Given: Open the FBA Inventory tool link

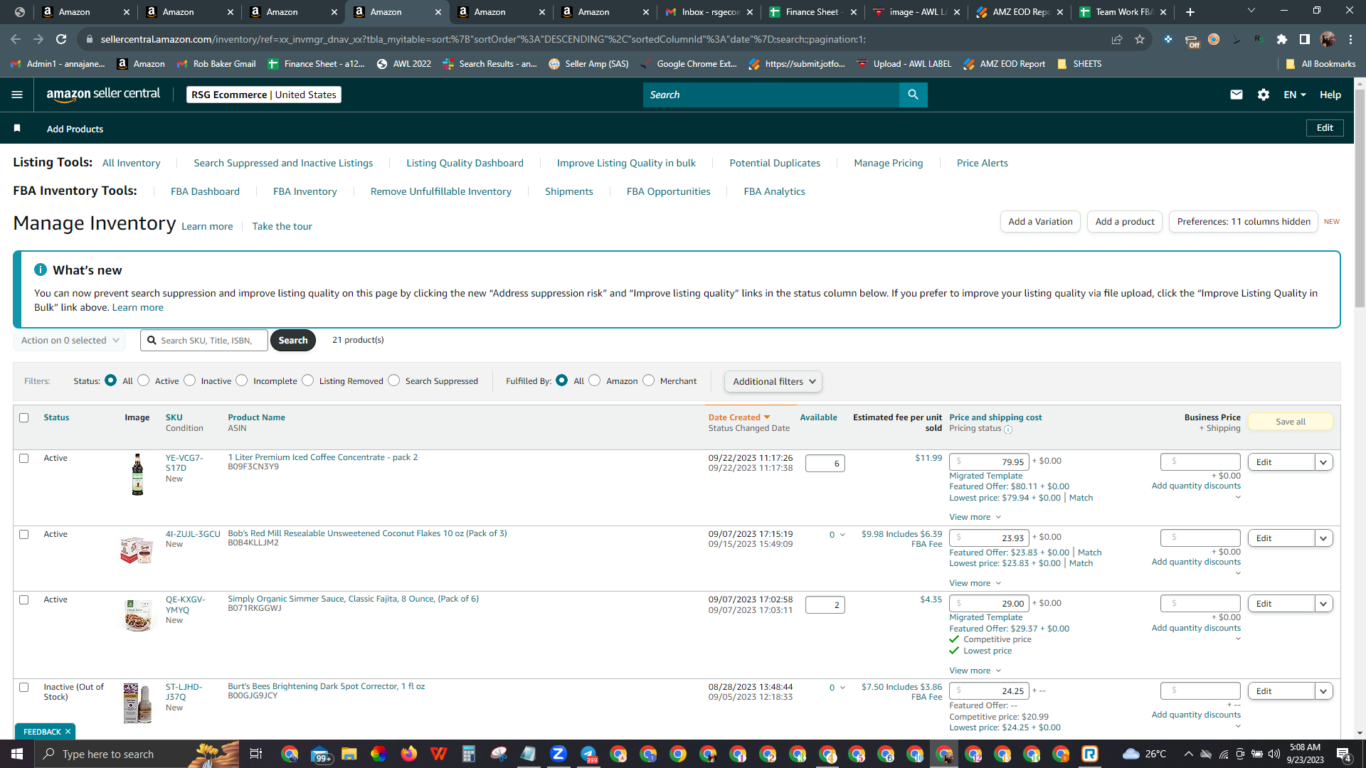Looking at the screenshot, I should click(305, 191).
